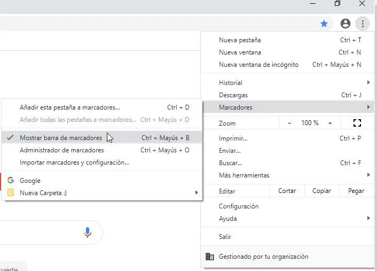Open the user profile avatar icon
This screenshot has height=271, width=377.
click(x=345, y=24)
